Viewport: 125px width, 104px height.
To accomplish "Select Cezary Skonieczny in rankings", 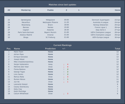I will click(21, 87).
